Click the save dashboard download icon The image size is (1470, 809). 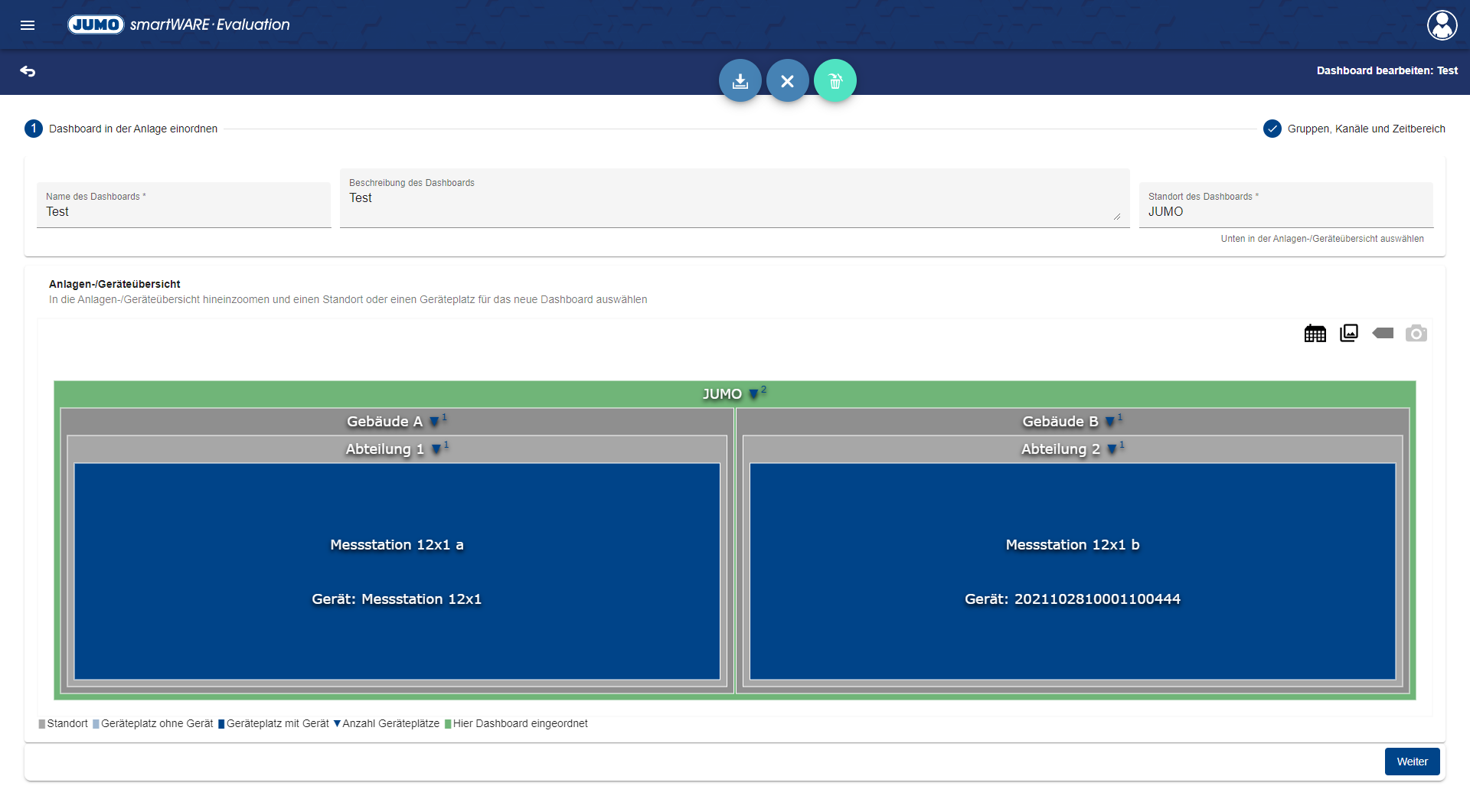click(x=740, y=80)
